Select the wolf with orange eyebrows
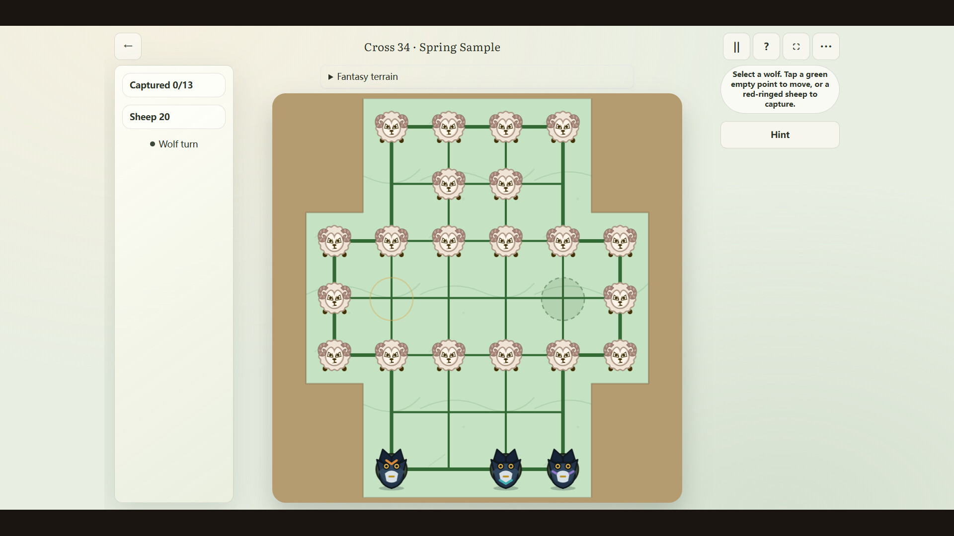Viewport: 954px width, 536px height. 392,469
